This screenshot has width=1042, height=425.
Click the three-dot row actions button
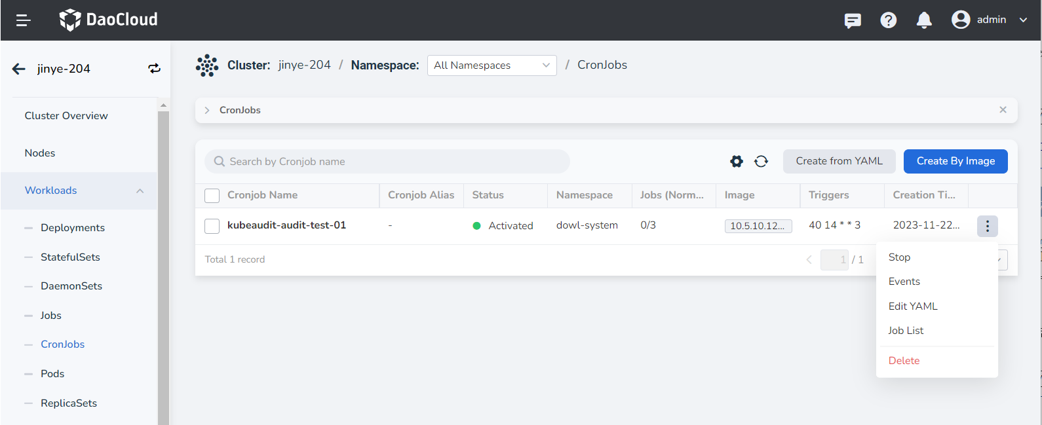987,226
